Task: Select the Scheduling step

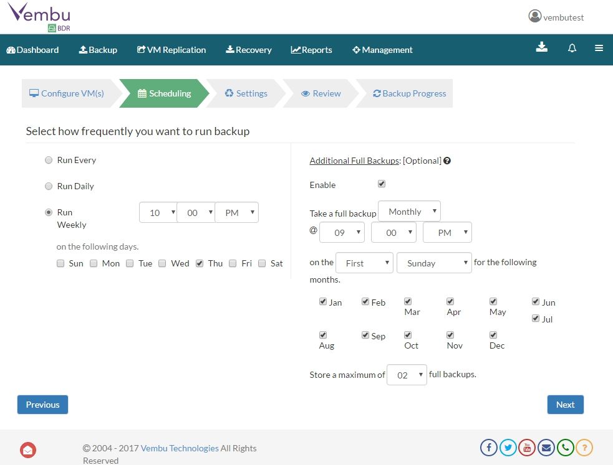Action: (164, 93)
